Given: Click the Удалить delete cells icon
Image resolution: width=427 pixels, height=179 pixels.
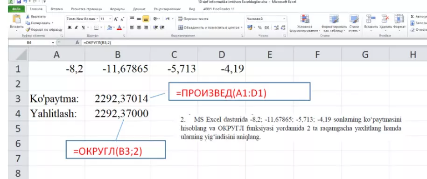Looking at the screenshot, I should (385, 22).
